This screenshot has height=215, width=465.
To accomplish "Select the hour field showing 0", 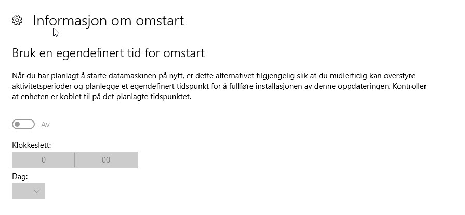I will tap(43, 160).
